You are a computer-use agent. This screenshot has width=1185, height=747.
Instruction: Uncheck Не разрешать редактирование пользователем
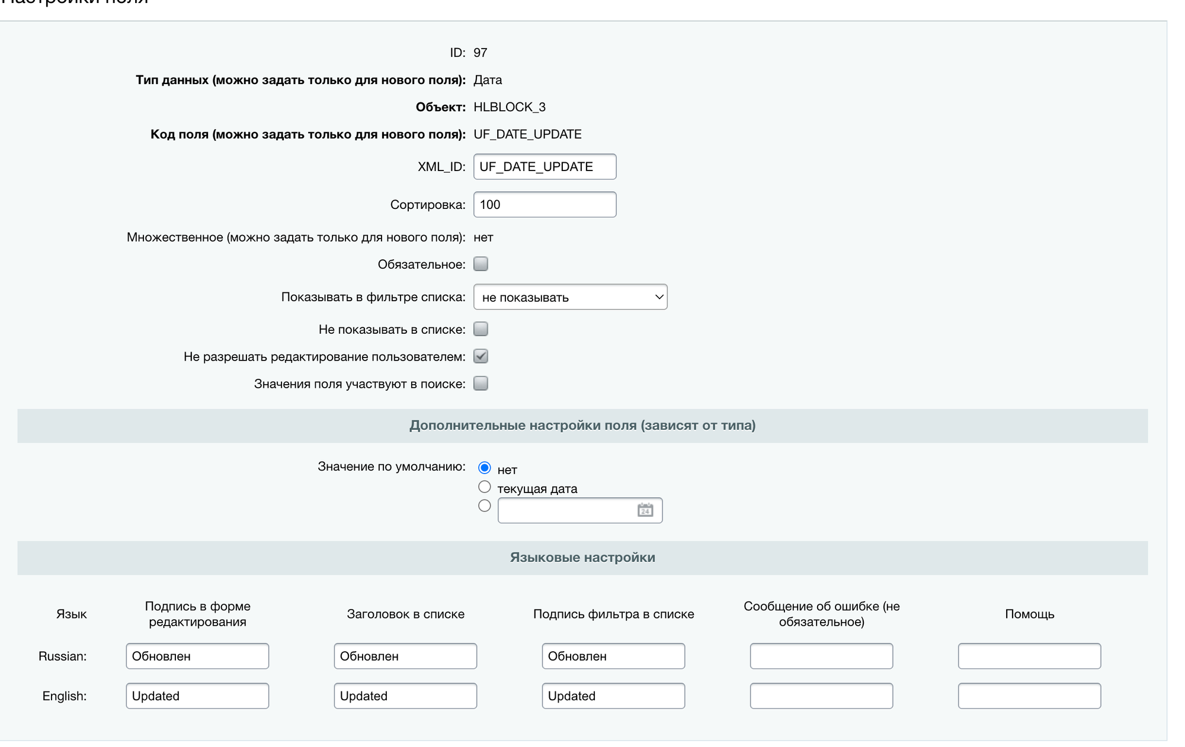(481, 356)
